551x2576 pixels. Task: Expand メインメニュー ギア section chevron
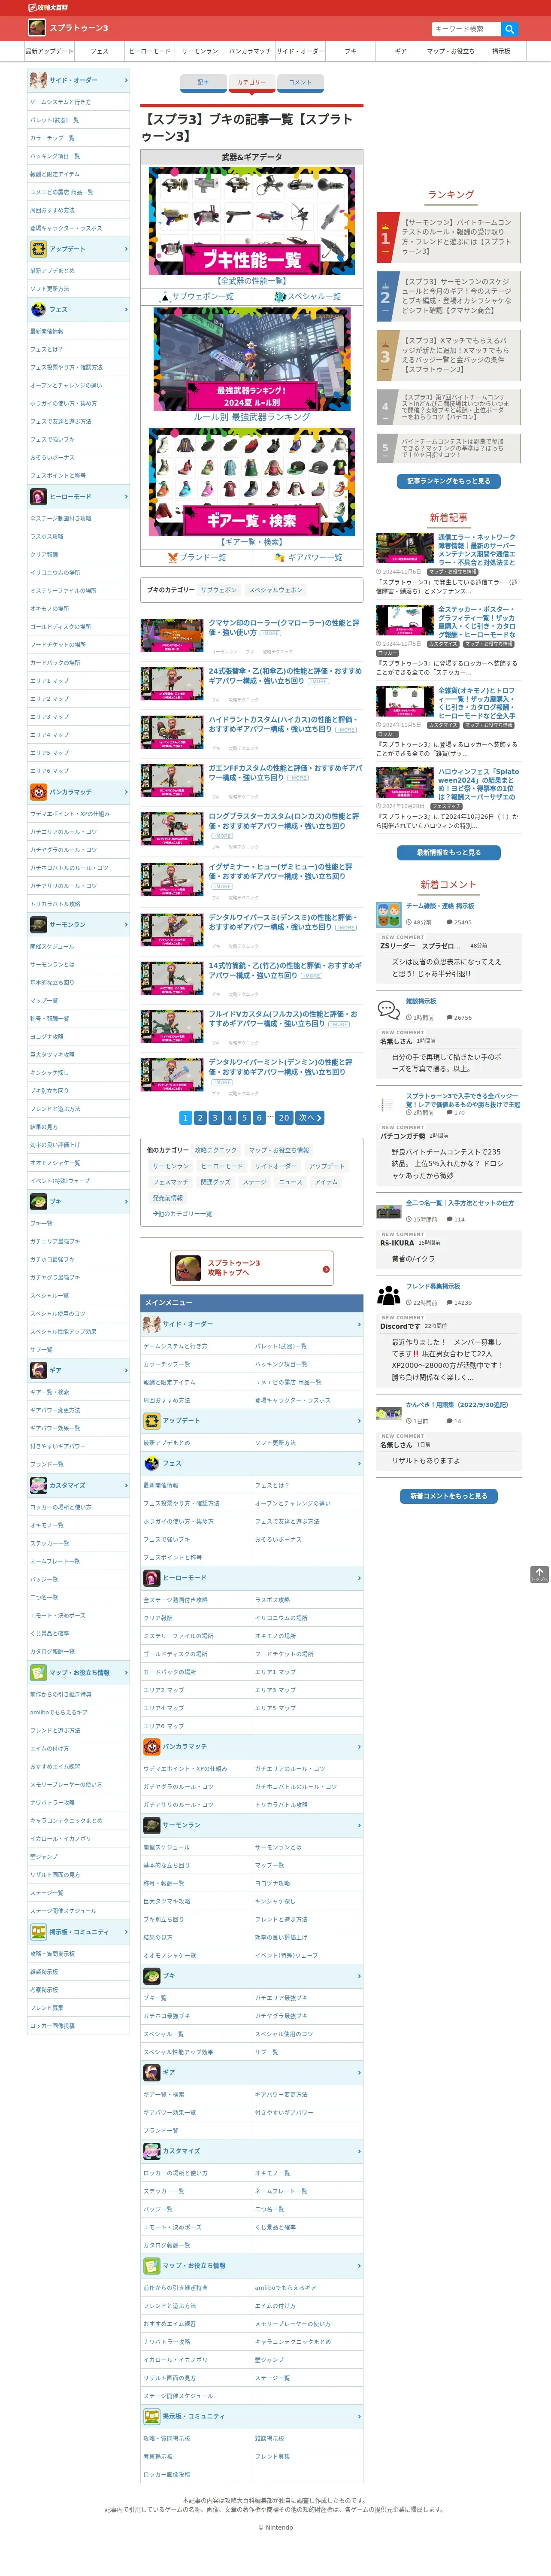359,2073
